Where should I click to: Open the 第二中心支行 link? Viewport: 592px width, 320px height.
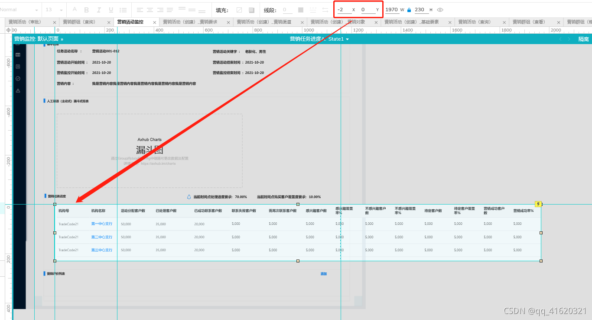click(x=102, y=237)
